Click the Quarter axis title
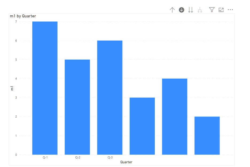 click(126, 162)
